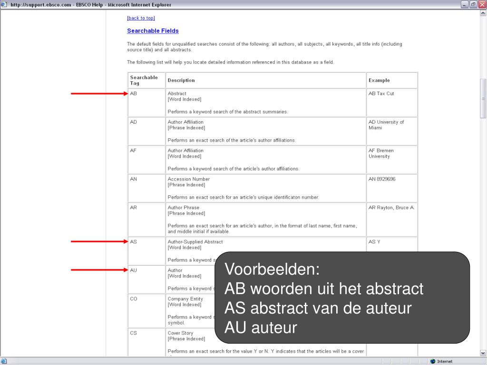487x365 pixels.
Task: Click the scrollbar down arrow
Action: pyautogui.click(x=483, y=353)
